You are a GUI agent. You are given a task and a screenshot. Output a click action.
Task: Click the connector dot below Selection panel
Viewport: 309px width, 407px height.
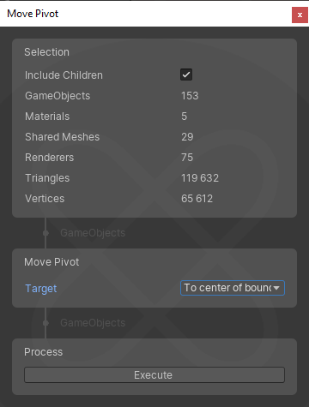click(45, 233)
